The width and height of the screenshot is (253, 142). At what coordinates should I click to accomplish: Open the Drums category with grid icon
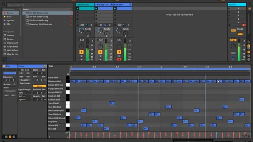[11, 39]
